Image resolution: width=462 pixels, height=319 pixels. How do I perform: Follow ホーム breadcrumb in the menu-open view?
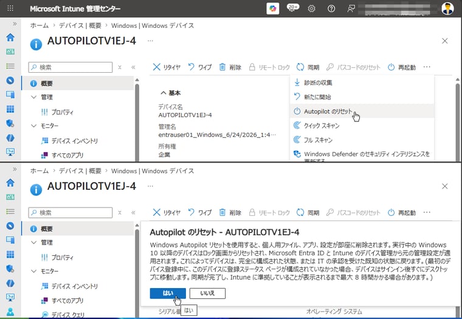point(39,25)
